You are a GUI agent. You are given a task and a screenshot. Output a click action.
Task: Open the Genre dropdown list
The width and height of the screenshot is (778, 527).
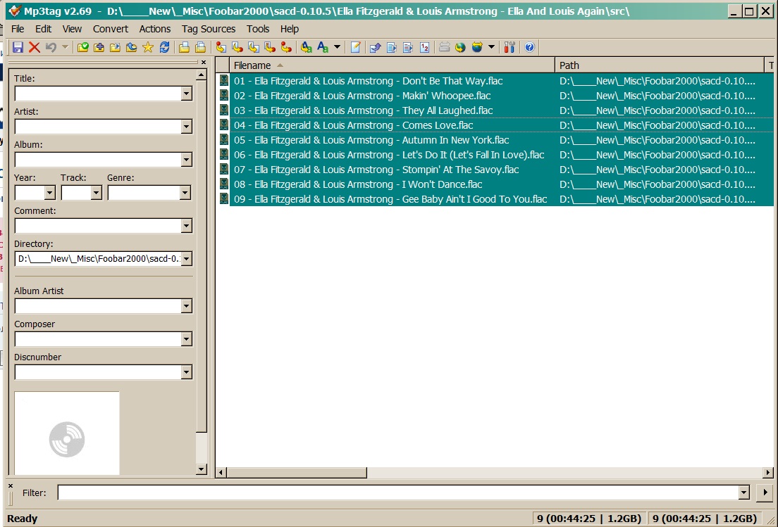185,193
